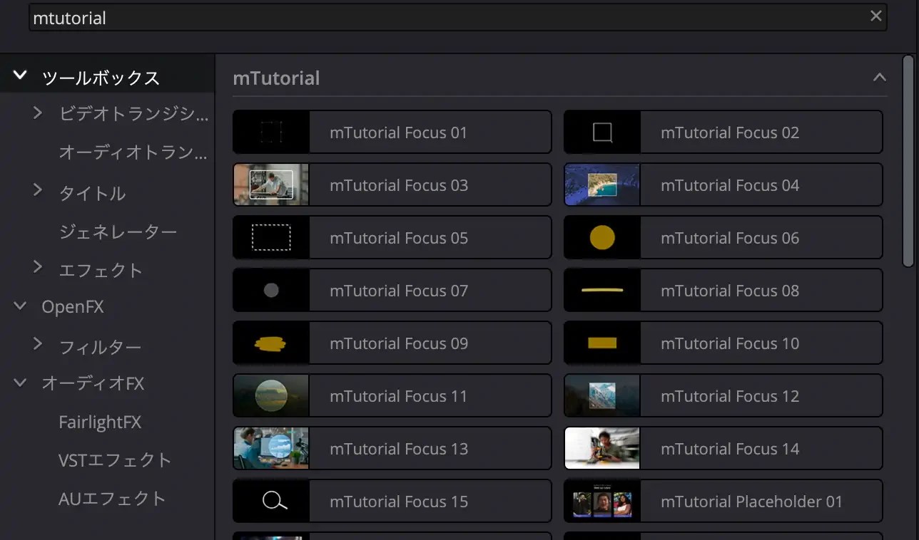Screen dimensions: 919x540
Task: Click the mTutorial Focus 05 dashed-box thumbnail
Action: [x=271, y=237]
